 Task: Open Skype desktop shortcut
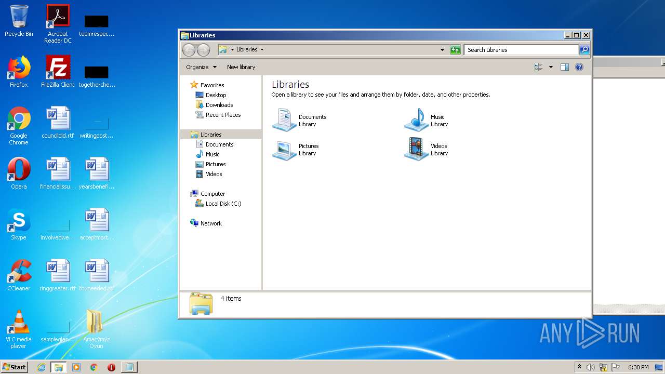(19, 224)
